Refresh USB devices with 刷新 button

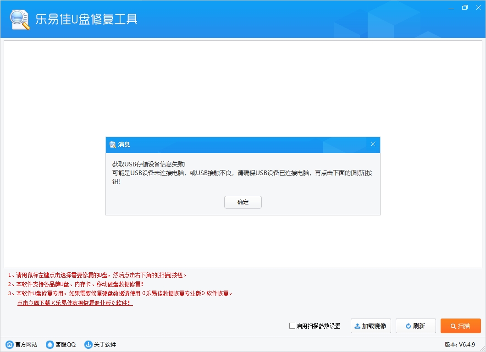tap(415, 326)
